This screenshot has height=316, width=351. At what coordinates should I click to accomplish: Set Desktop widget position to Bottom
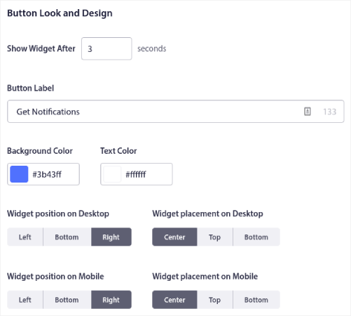click(x=67, y=237)
